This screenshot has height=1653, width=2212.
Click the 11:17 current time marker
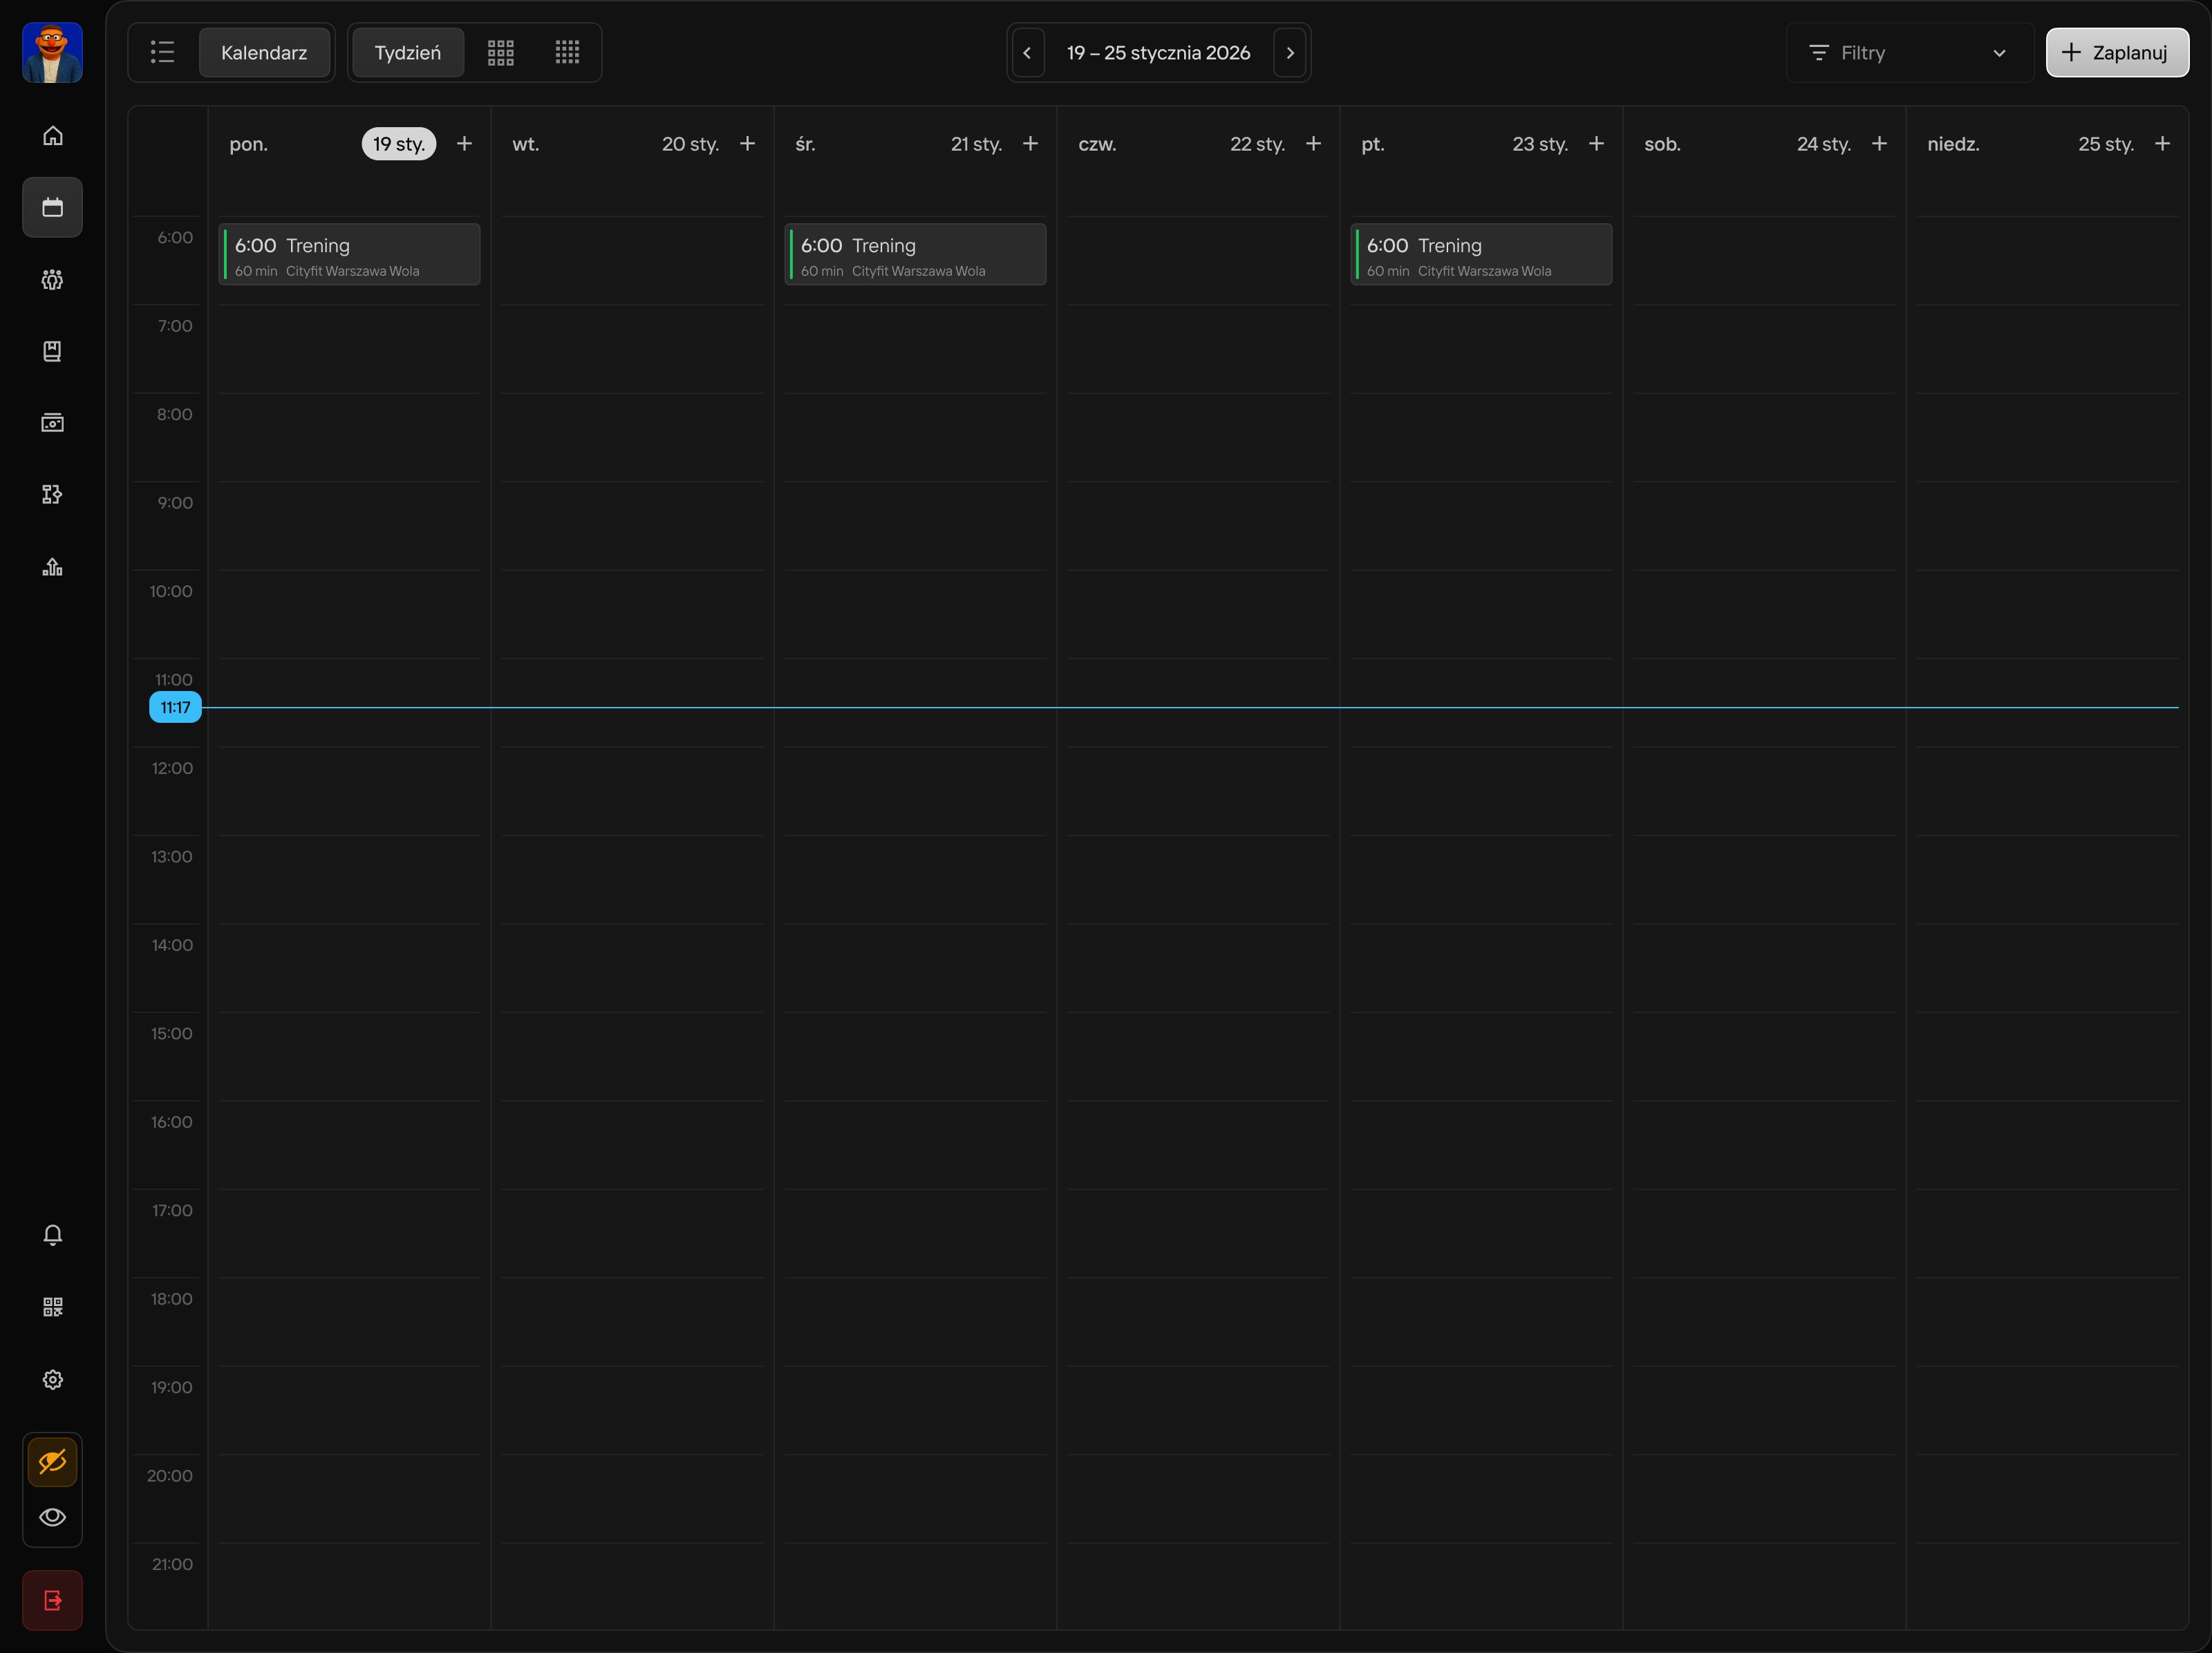[175, 708]
